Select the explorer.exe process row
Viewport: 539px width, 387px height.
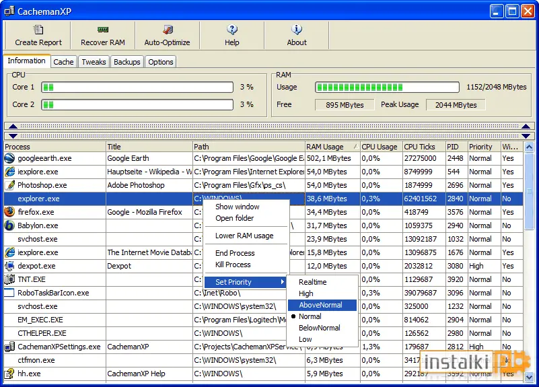click(264, 199)
